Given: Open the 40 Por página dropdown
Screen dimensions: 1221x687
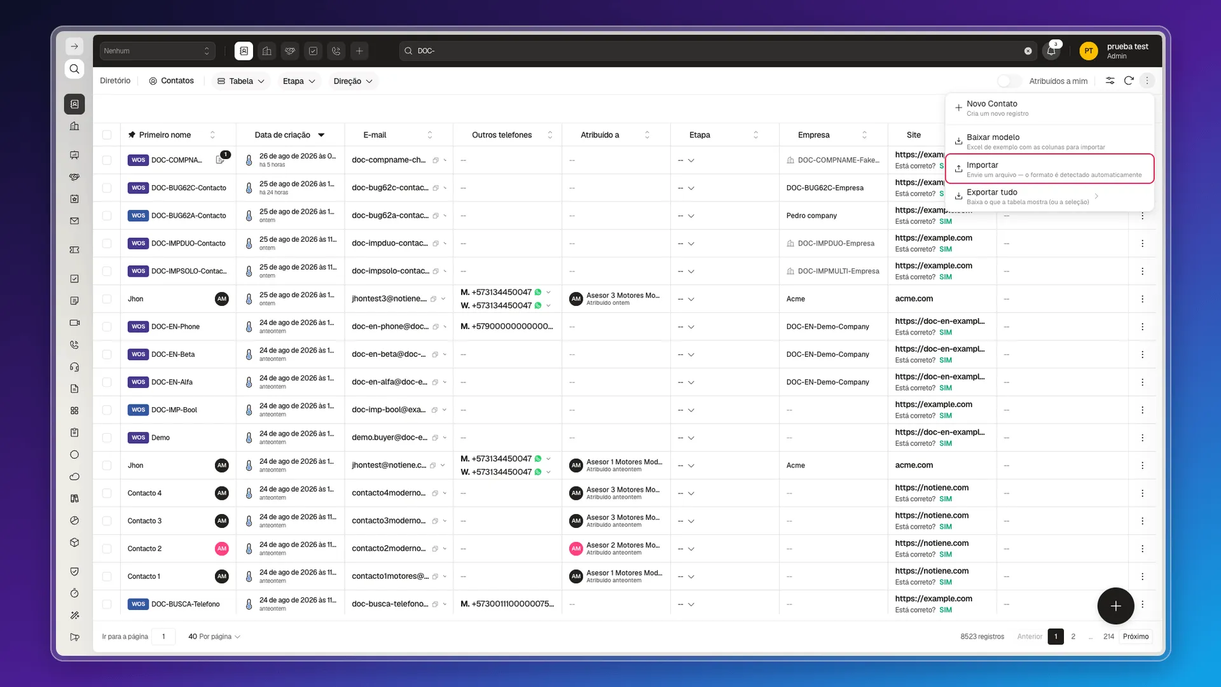Looking at the screenshot, I should tap(214, 636).
